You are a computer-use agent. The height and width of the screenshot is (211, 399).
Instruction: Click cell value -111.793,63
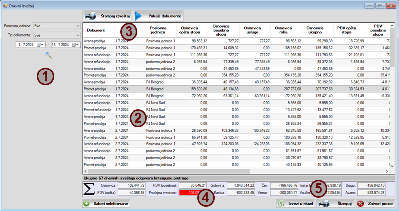pyautogui.click(x=324, y=55)
